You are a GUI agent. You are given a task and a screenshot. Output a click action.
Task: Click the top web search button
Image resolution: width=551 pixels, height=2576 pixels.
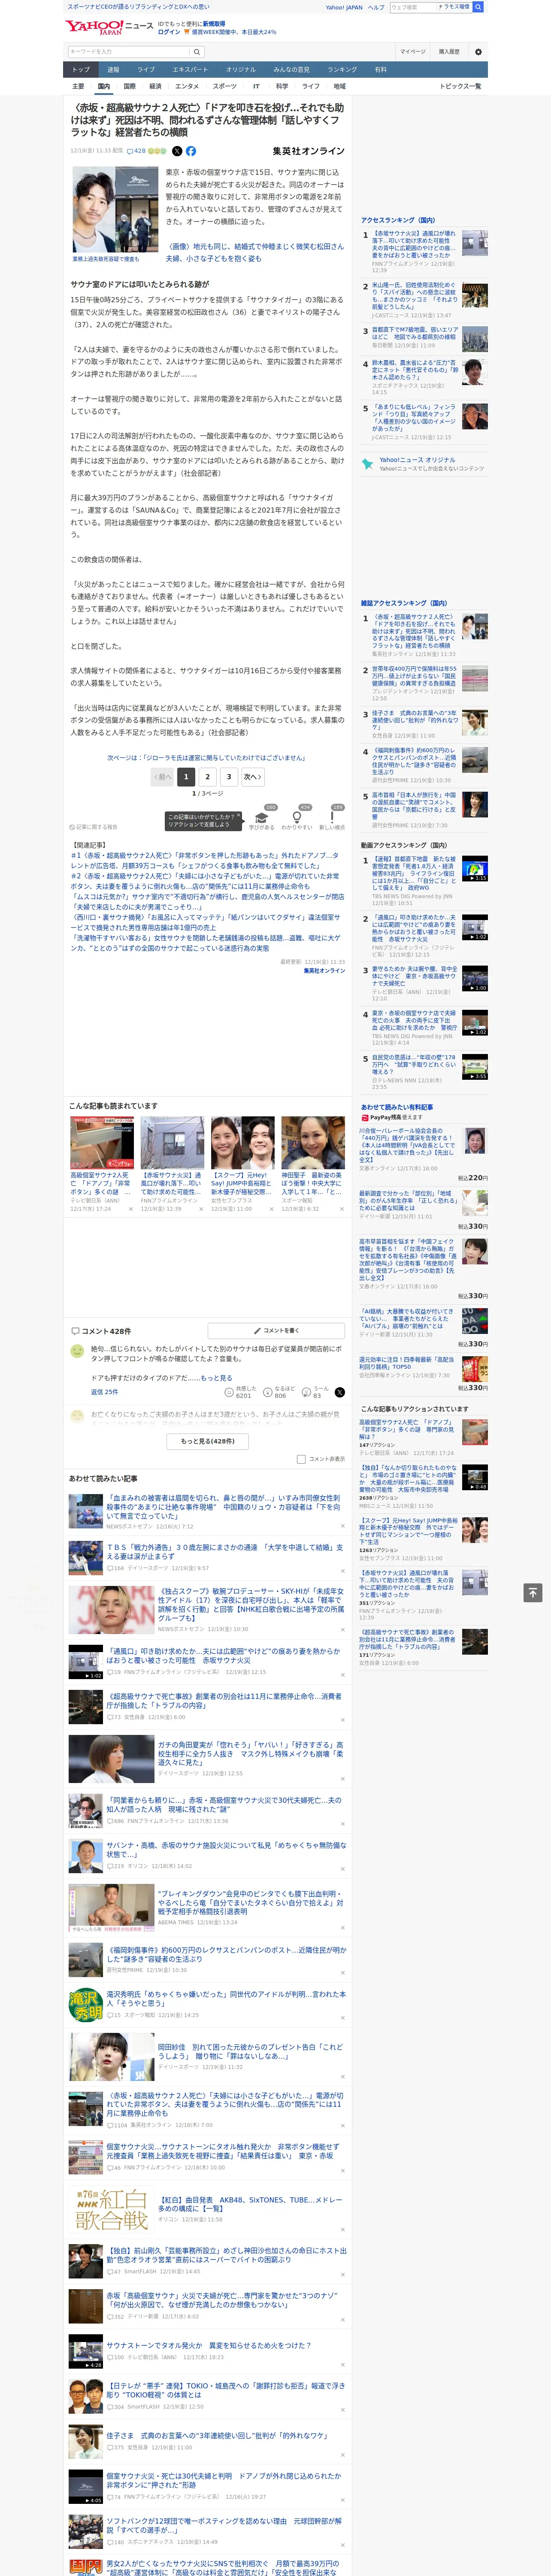478,7
